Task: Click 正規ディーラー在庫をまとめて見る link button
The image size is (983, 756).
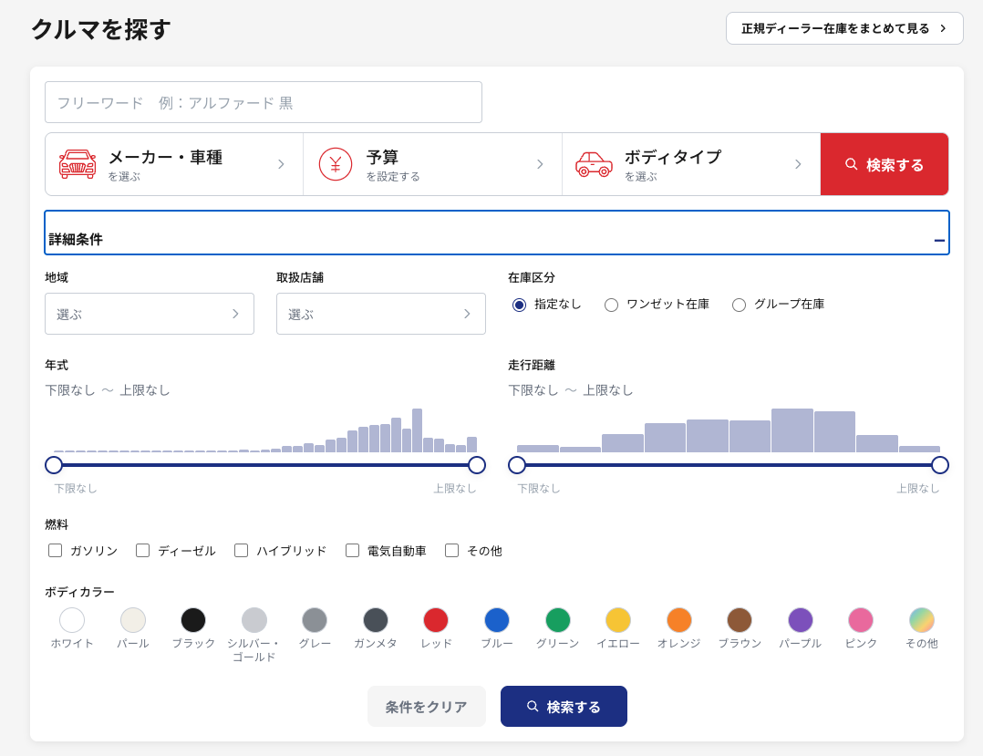Action: coord(844,28)
